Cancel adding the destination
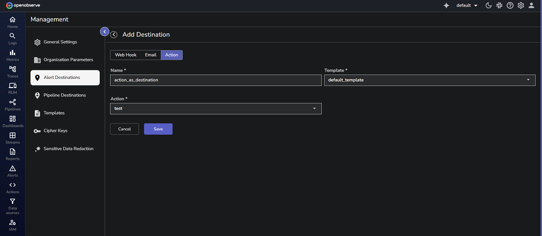This screenshot has width=542, height=236. (x=124, y=129)
